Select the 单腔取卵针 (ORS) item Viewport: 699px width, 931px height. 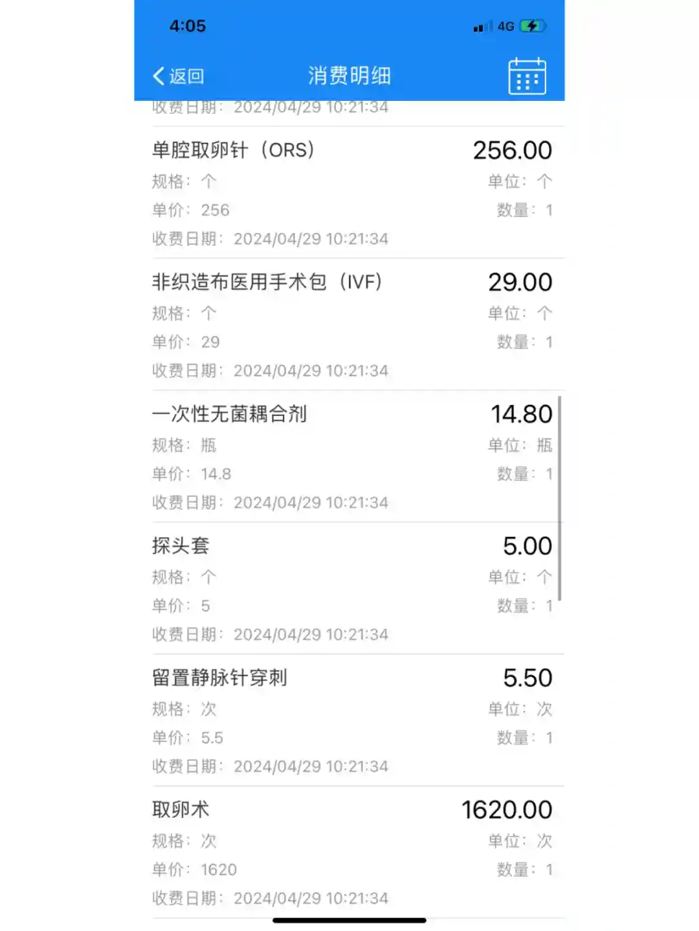[x=233, y=150]
